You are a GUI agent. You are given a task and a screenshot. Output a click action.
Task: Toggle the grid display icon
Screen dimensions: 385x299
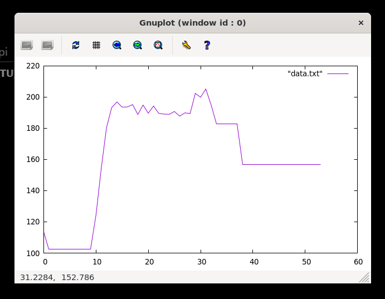96,45
